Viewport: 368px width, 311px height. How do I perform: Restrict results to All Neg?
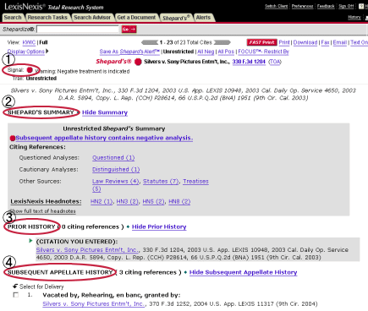(206, 52)
